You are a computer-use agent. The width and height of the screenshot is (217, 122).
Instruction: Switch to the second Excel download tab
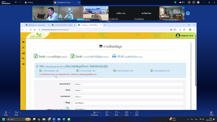click(x=90, y=56)
